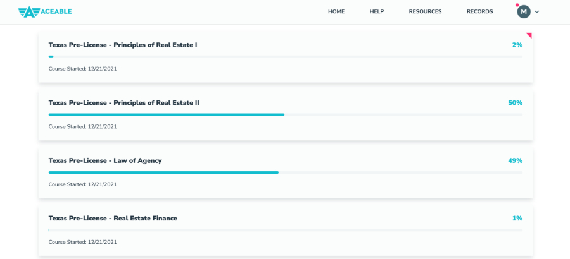Open the Real Estate Finance course
The height and width of the screenshot is (259, 570).
113,219
